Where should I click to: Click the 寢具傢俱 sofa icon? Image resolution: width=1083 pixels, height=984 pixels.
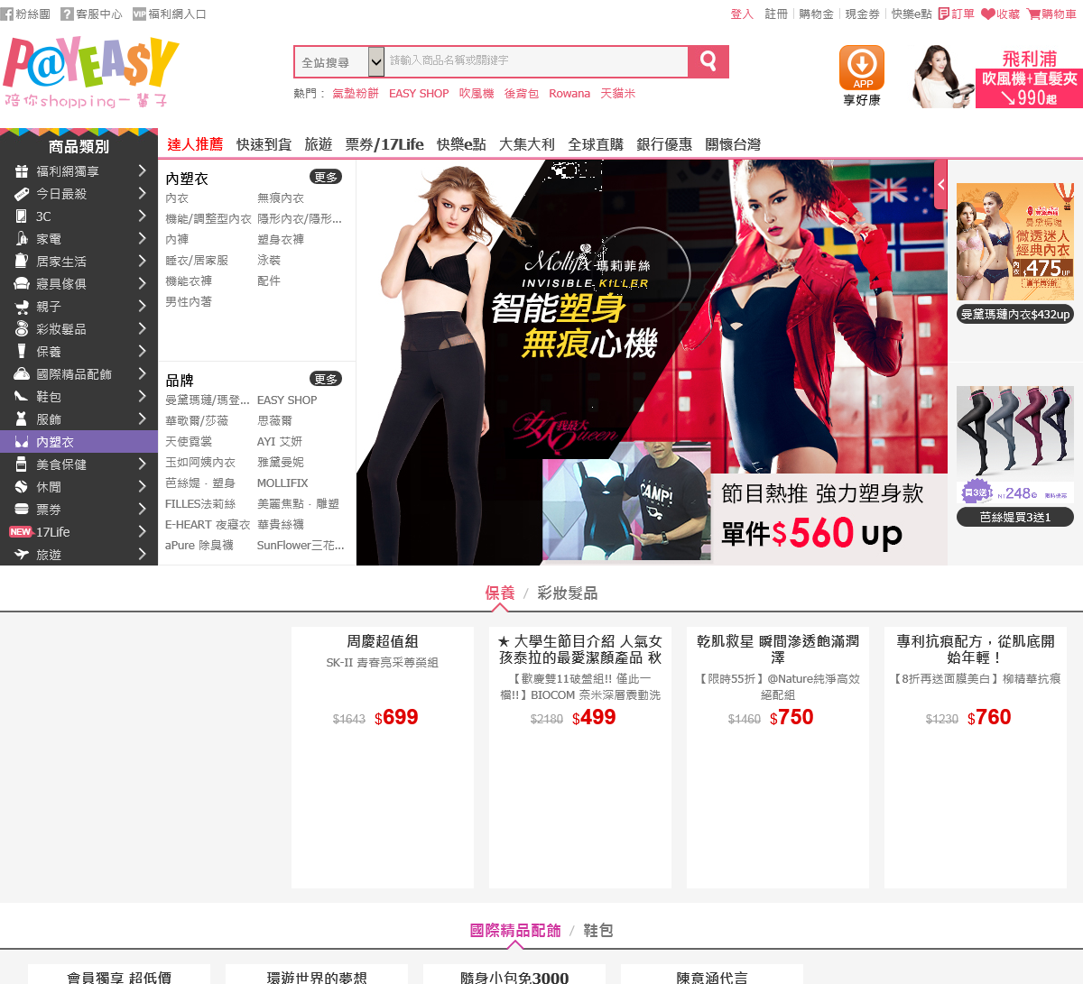coord(22,284)
